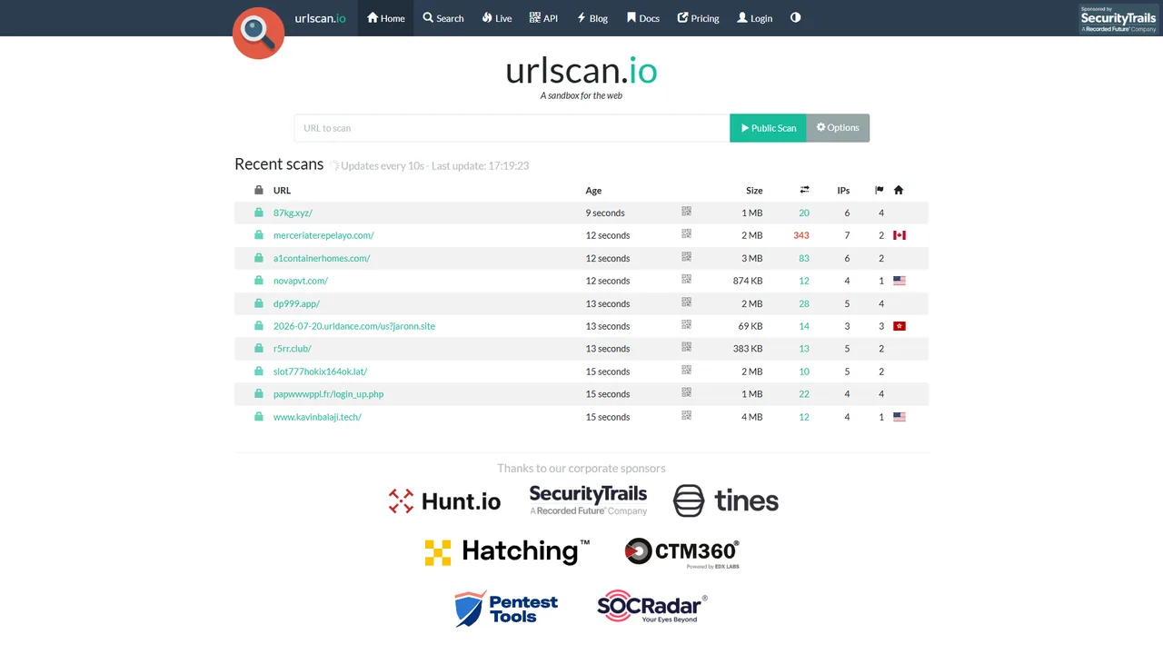Click the US flag in kavinbalaji.tech row
The width and height of the screenshot is (1163, 654).
click(x=900, y=417)
